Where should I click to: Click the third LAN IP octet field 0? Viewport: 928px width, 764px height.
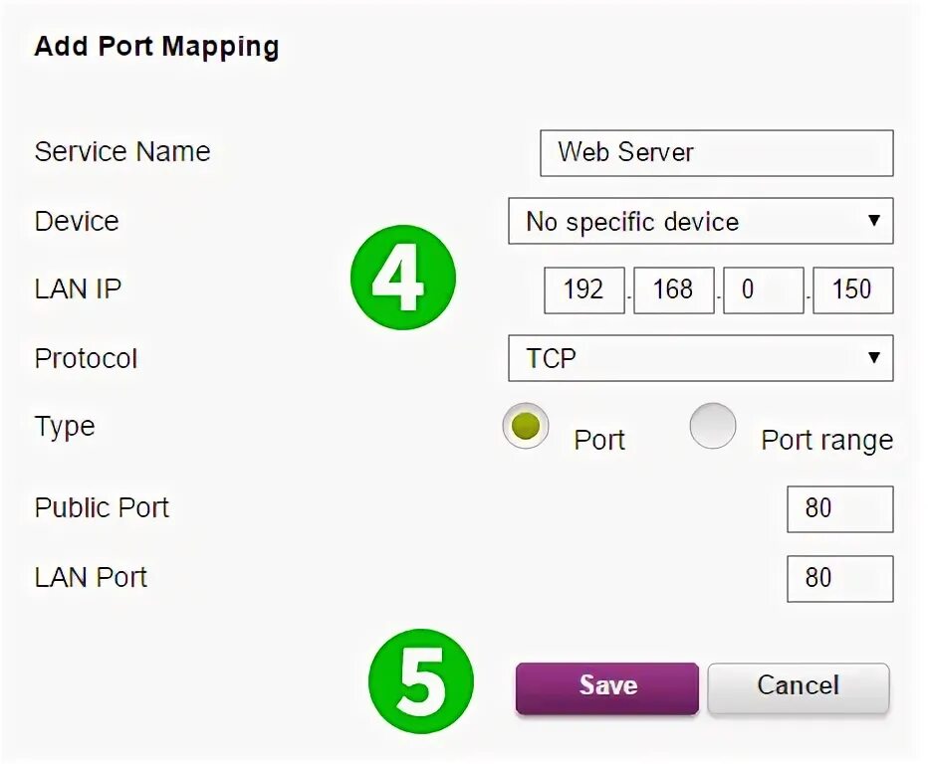[764, 290]
